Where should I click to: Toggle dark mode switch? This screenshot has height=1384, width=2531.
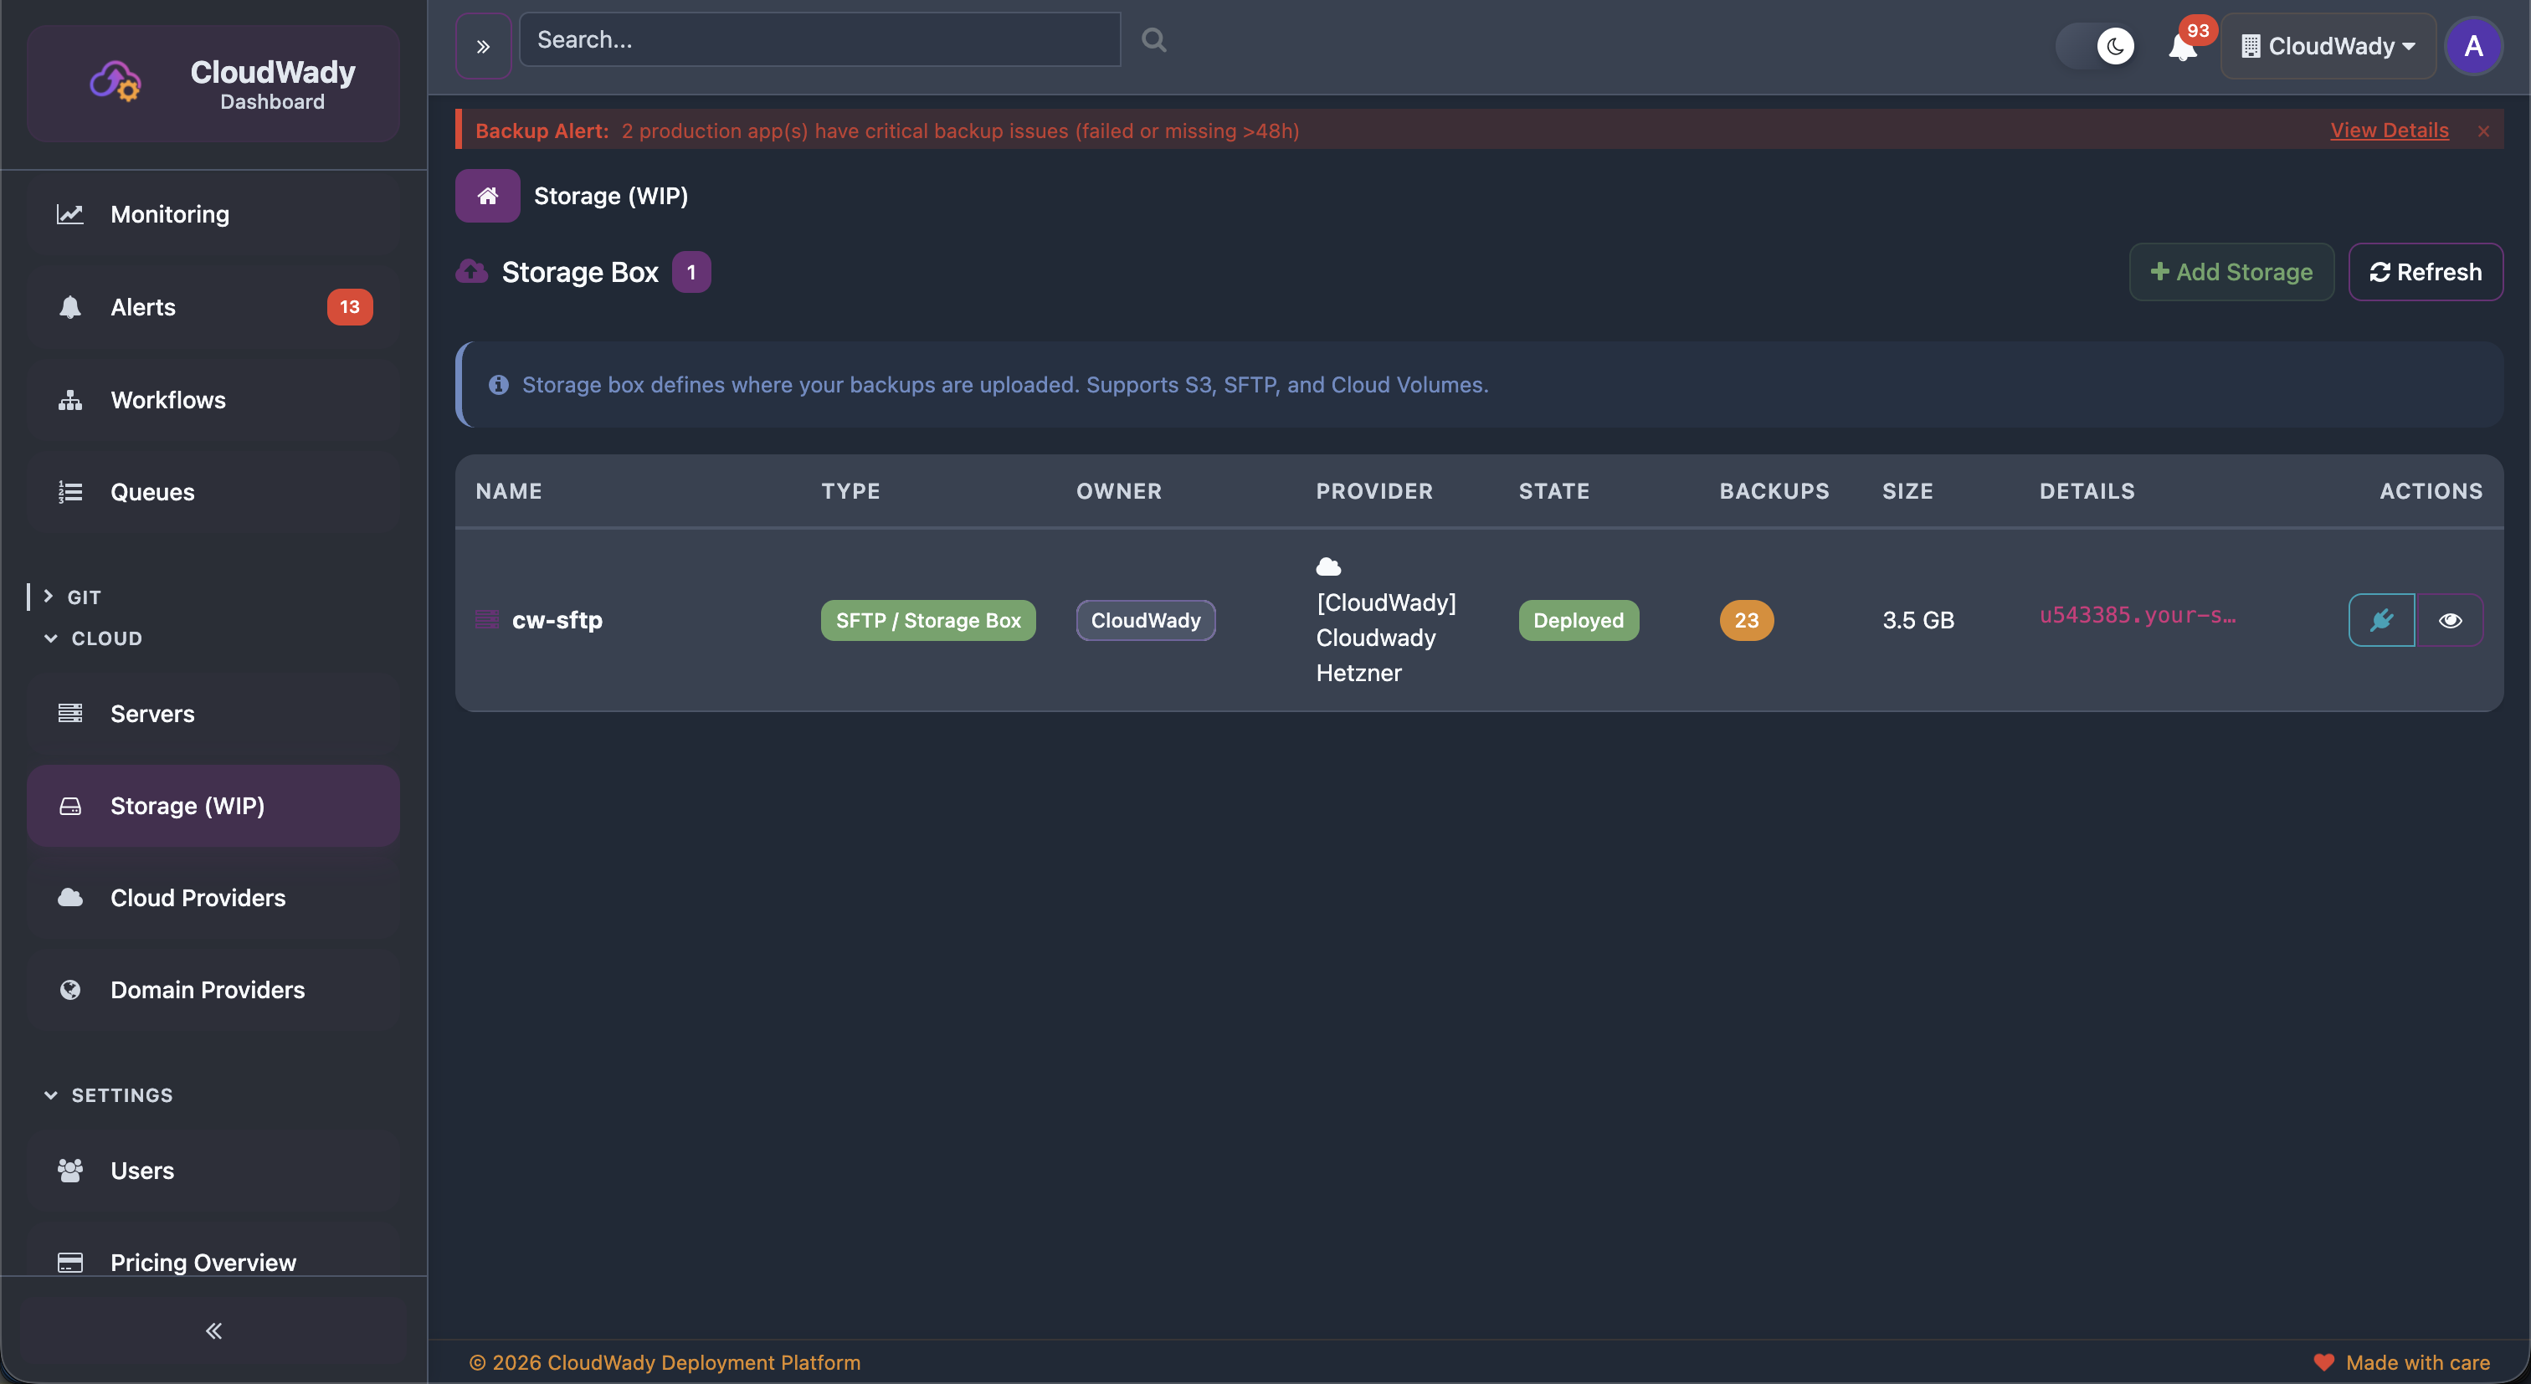tap(2096, 46)
